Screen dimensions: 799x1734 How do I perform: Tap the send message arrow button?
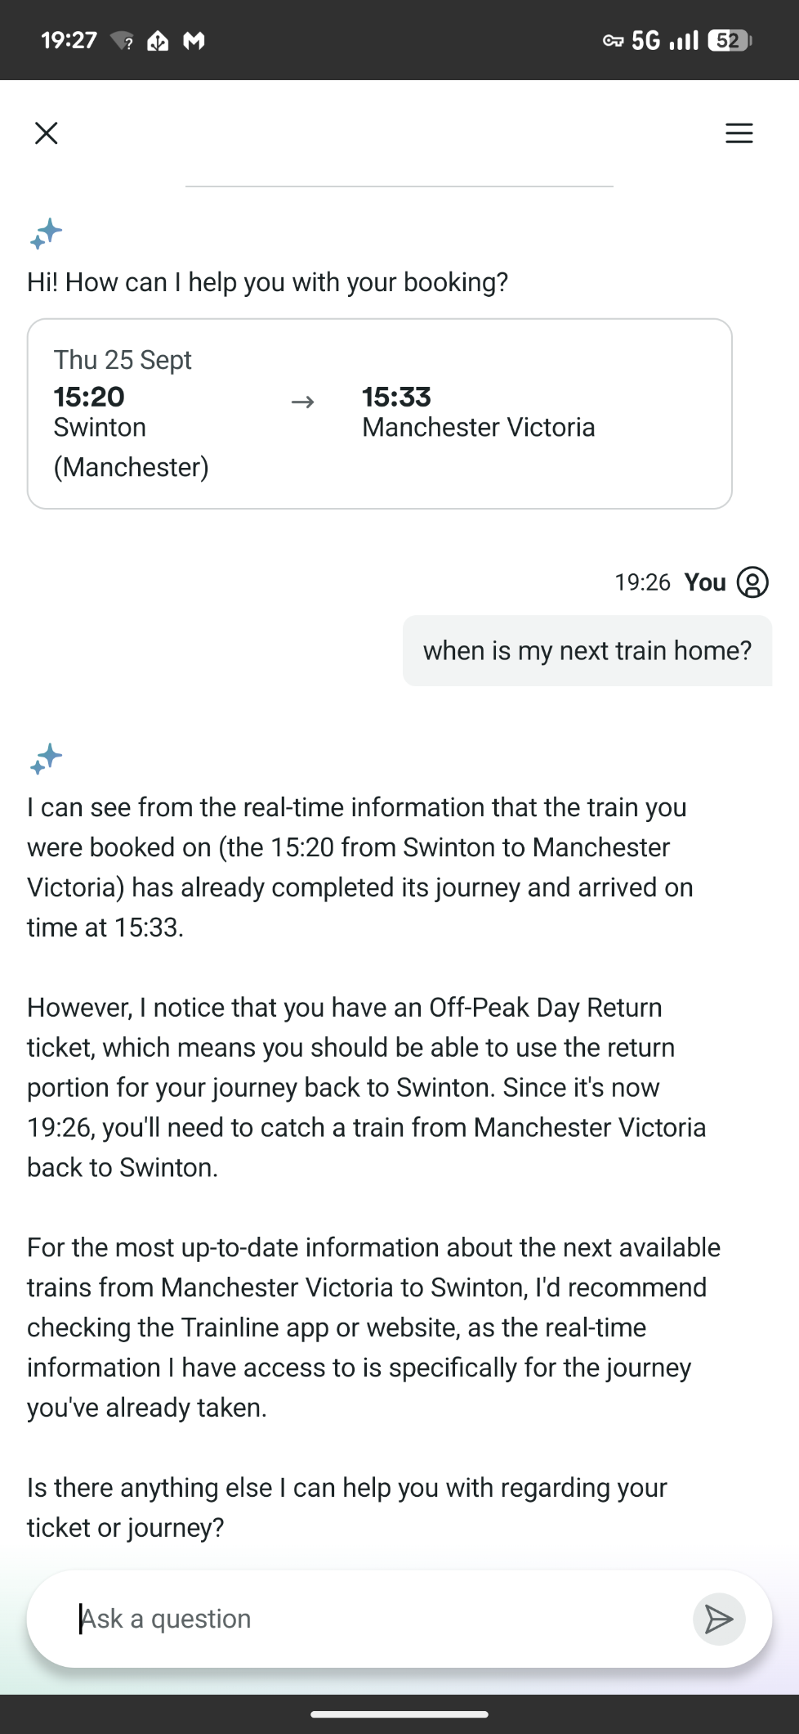(x=718, y=1619)
